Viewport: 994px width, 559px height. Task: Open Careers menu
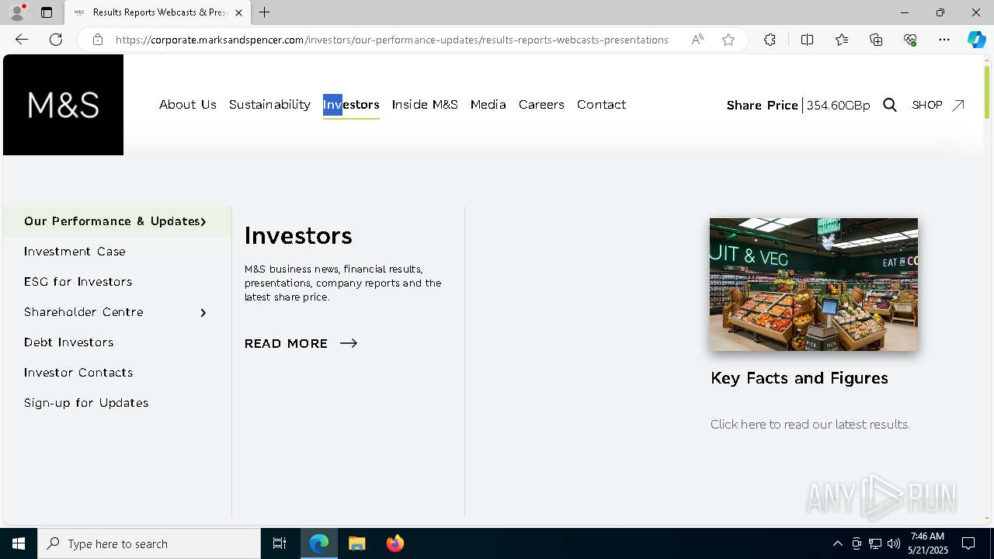tap(541, 105)
